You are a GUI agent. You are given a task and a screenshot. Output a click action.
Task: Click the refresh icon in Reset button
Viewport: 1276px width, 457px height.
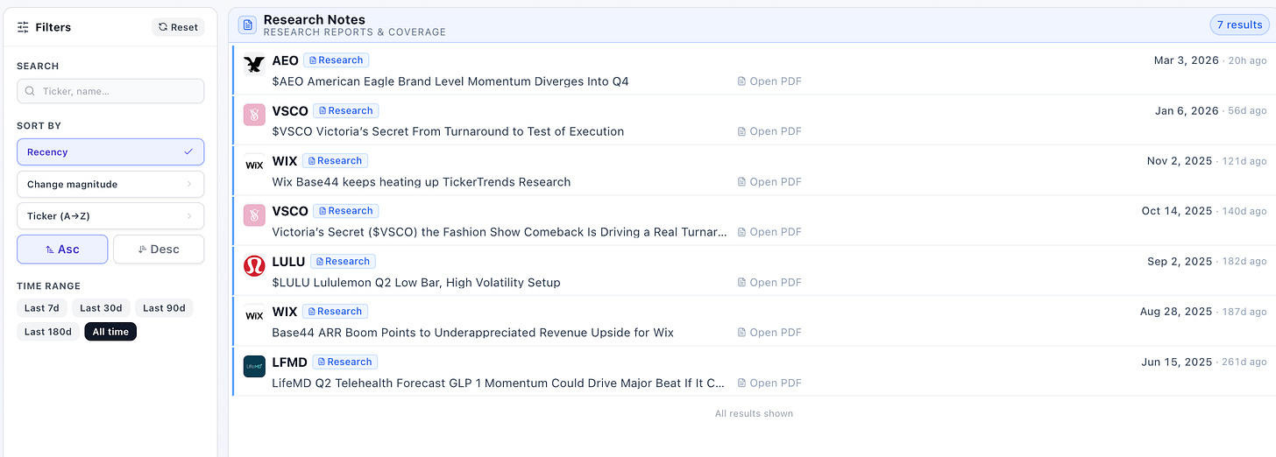pyautogui.click(x=163, y=27)
